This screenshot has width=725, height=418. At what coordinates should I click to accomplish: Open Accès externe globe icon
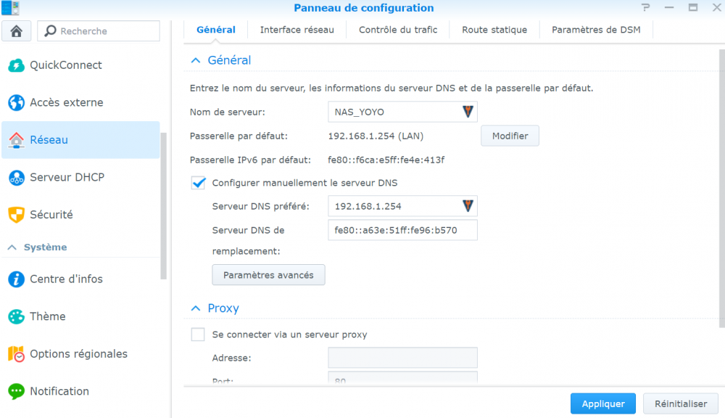coord(16,102)
